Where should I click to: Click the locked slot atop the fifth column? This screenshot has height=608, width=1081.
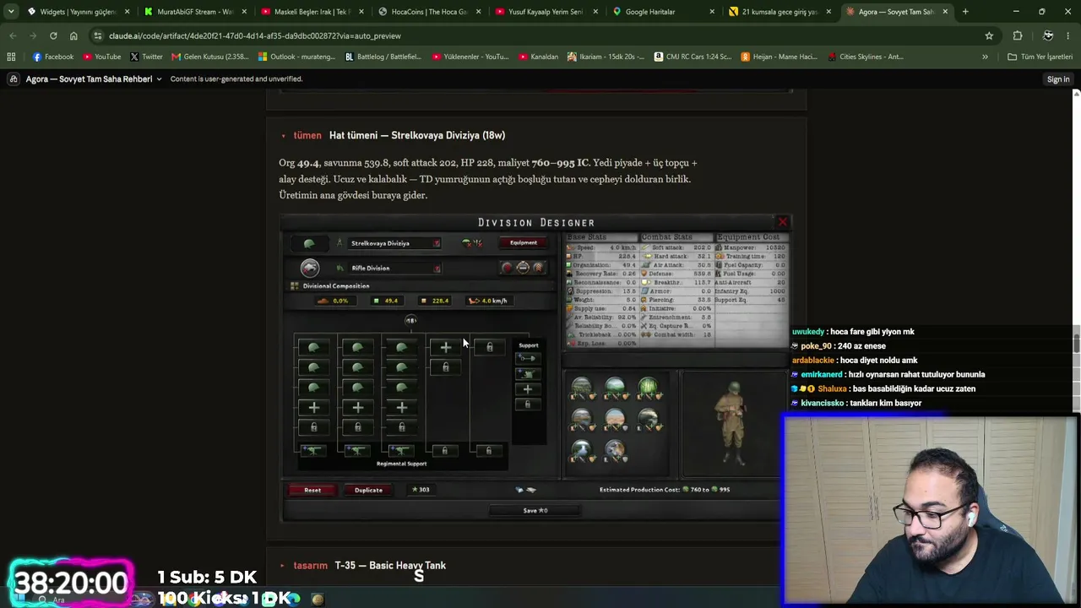[x=489, y=346]
